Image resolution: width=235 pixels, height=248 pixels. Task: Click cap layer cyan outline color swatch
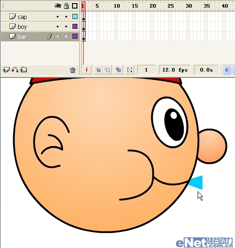(75, 17)
